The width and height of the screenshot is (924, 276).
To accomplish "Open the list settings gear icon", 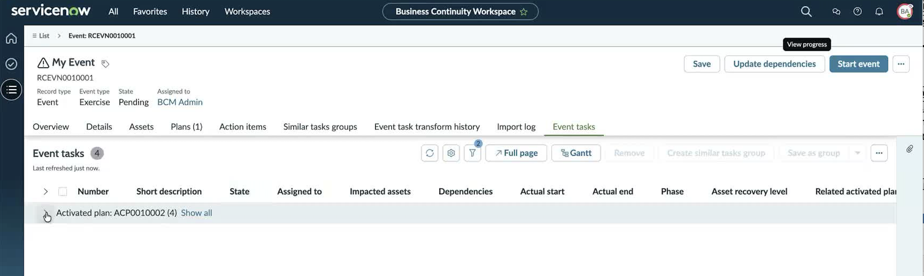I will pos(451,153).
